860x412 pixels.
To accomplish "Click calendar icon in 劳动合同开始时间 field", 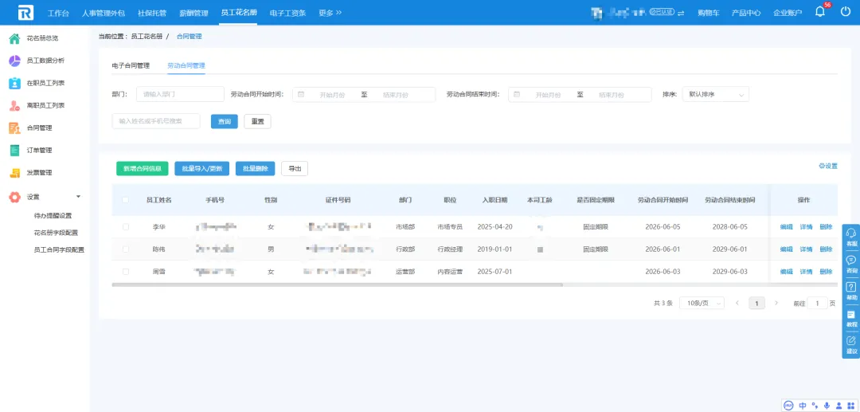I will click(x=301, y=94).
